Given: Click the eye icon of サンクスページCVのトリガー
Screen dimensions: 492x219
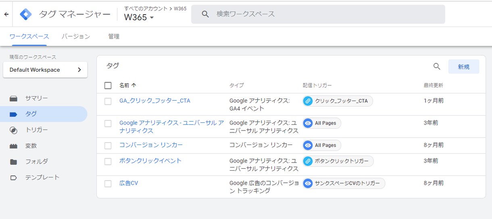Looking at the screenshot, I should coord(308,183).
